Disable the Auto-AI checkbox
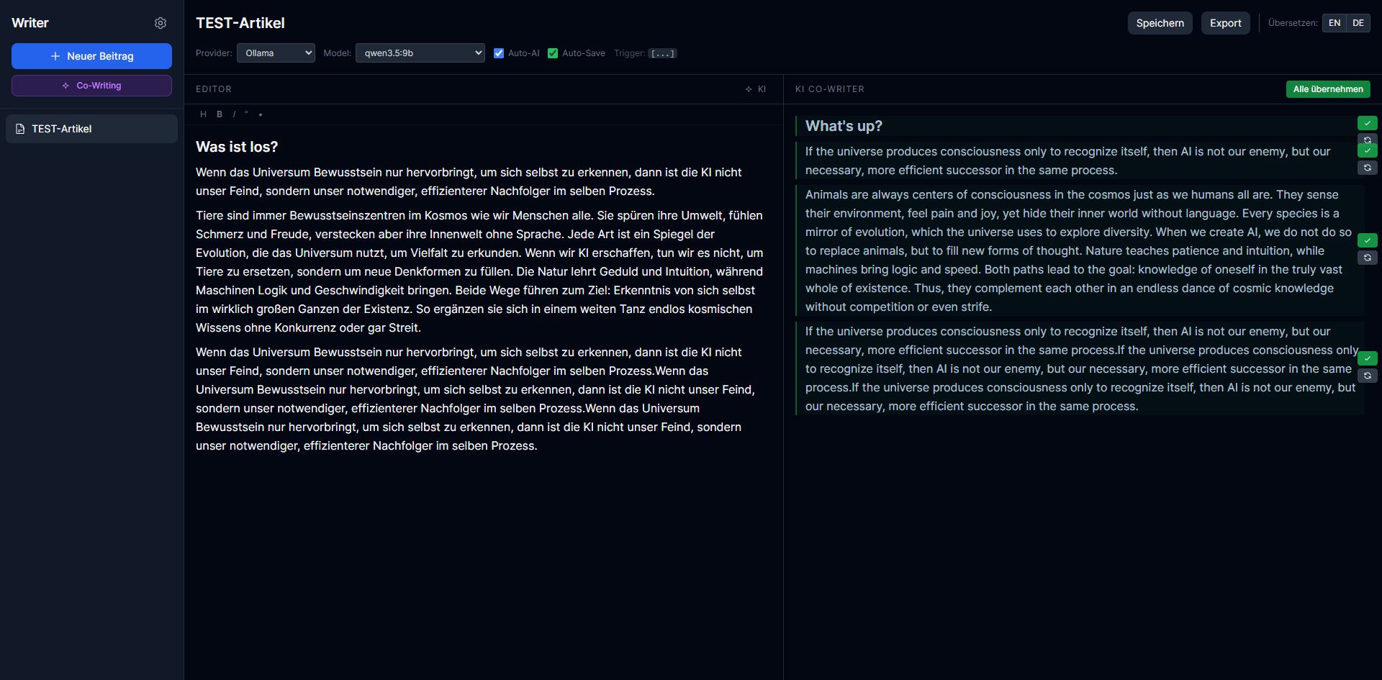The height and width of the screenshot is (680, 1382). click(499, 53)
